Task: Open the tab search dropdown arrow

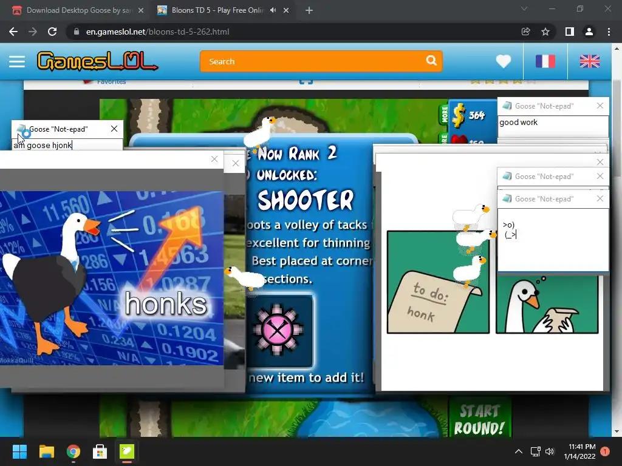Action: [x=524, y=8]
